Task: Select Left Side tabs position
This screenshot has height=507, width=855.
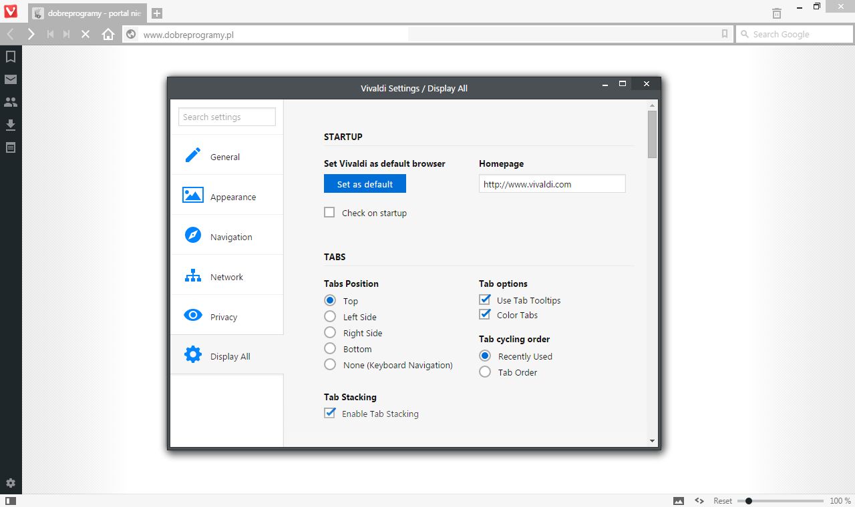Action: pyautogui.click(x=330, y=316)
